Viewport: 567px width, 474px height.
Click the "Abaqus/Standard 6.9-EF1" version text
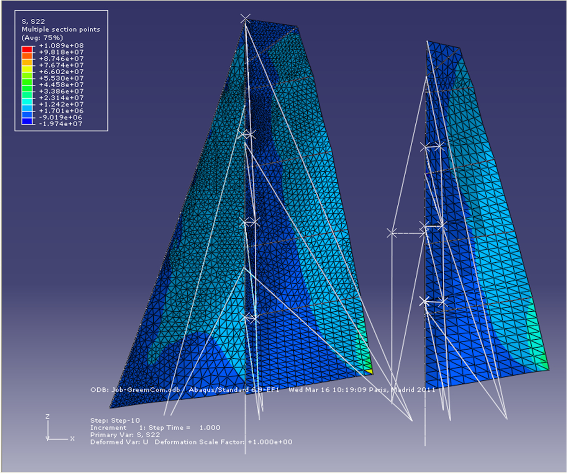(x=234, y=390)
